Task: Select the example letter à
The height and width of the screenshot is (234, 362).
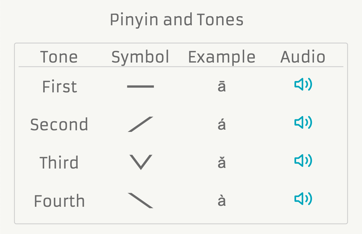Action: 221,200
